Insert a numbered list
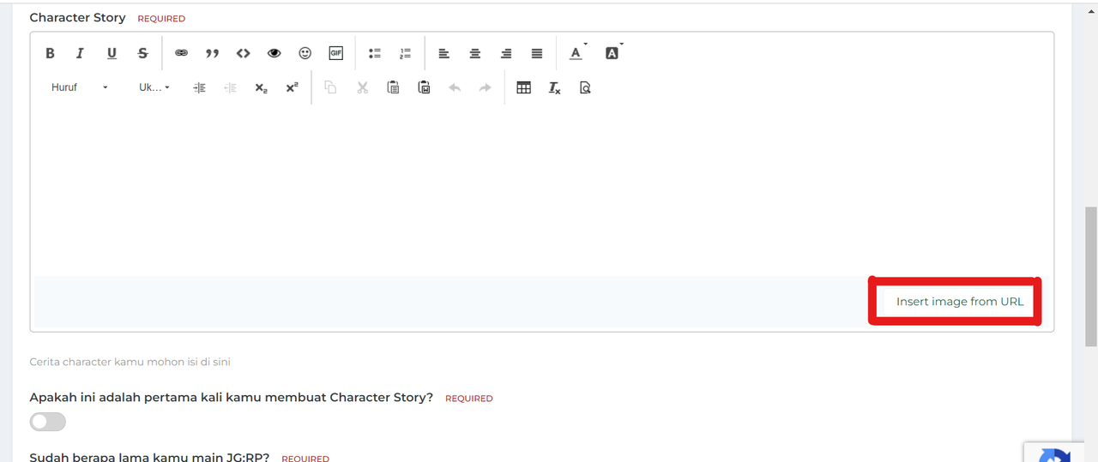The height and width of the screenshot is (462, 1098). [406, 53]
